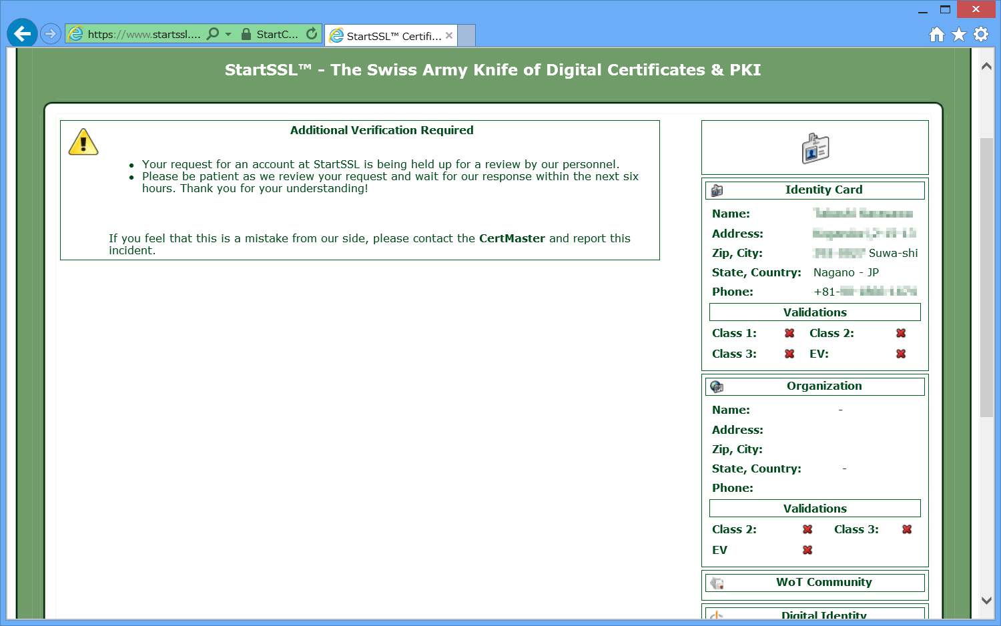Viewport: 1001px width, 626px height.
Task: Open a new blank tab
Action: tap(466, 35)
